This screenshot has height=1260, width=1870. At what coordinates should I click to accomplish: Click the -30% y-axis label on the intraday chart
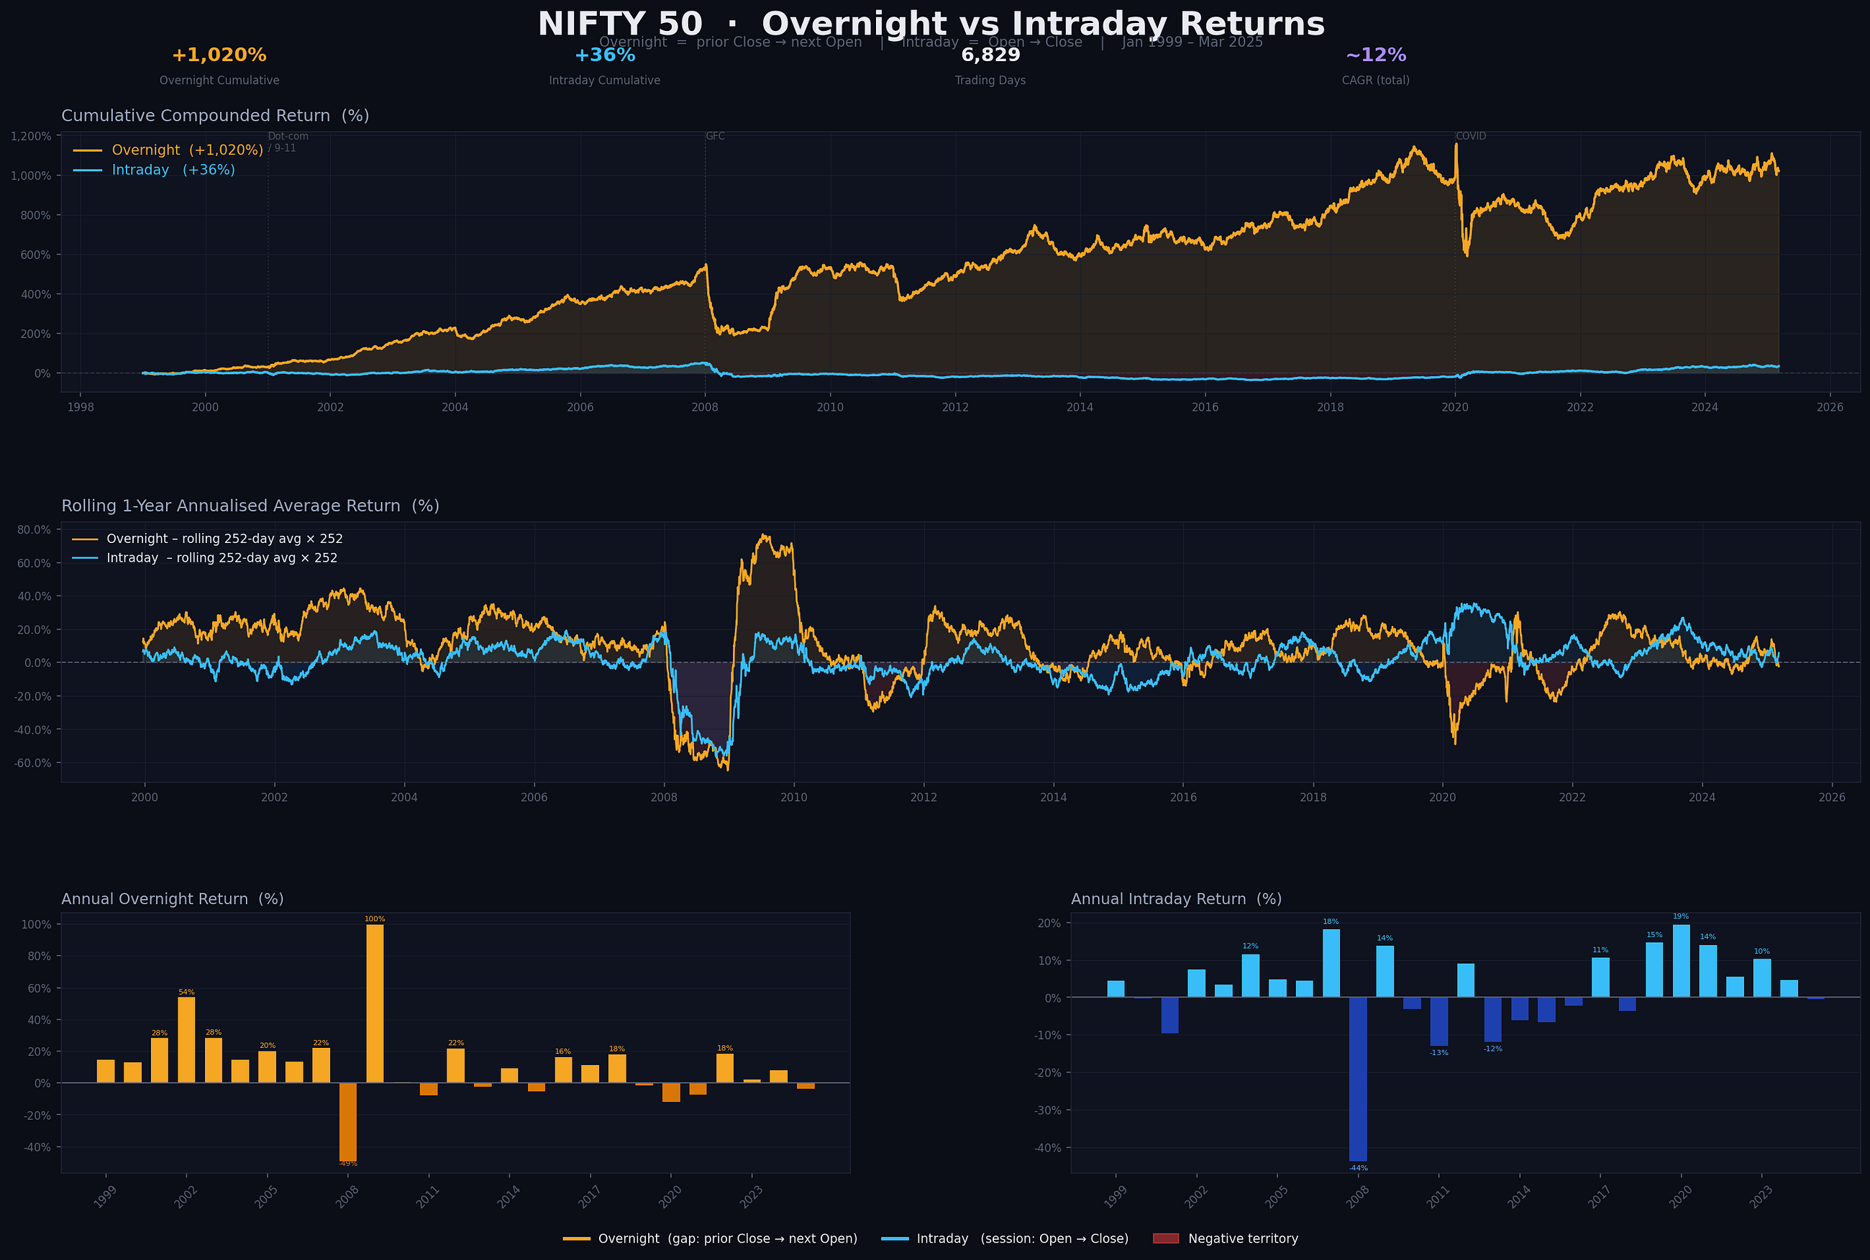[x=1049, y=1110]
